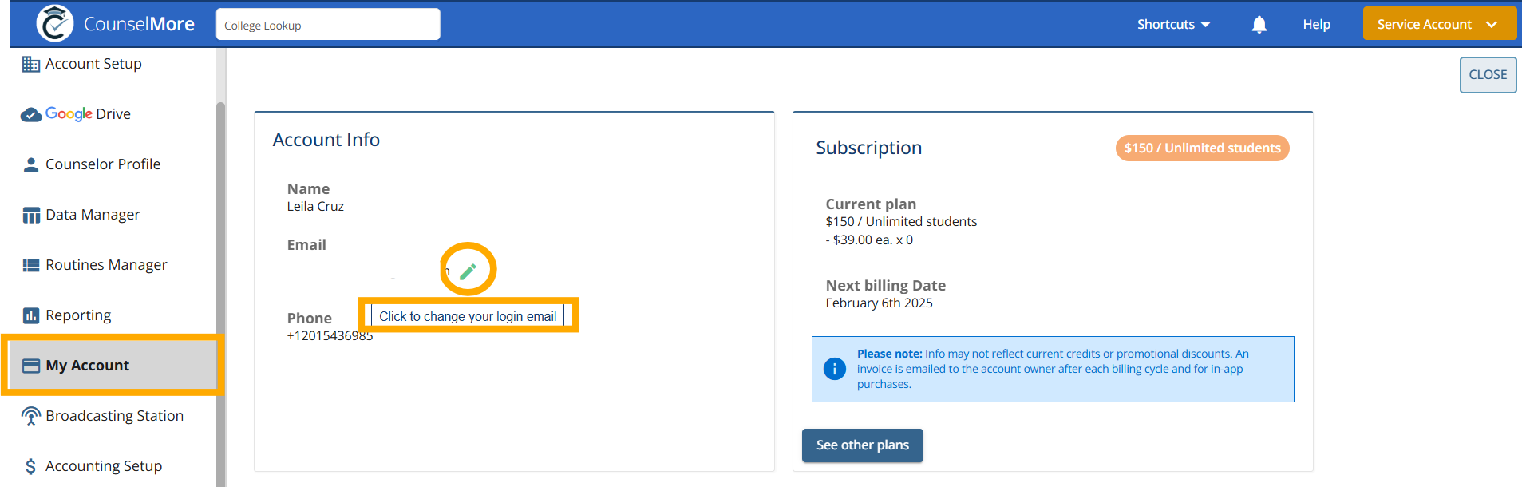The height and width of the screenshot is (487, 1522).
Task: Expand the Shortcuts dropdown
Action: coord(1173,25)
